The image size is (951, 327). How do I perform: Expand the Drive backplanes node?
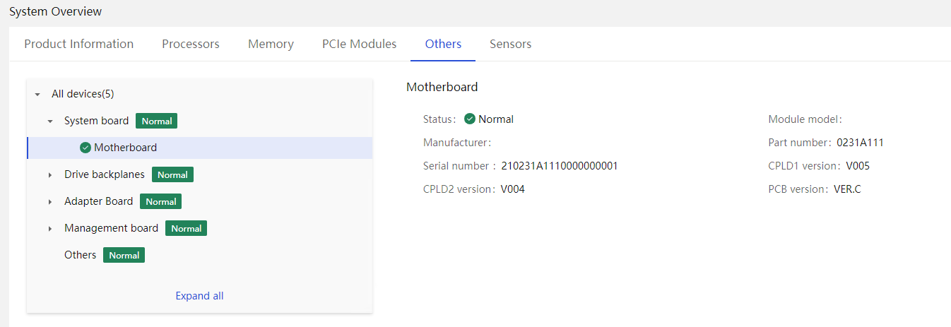[50, 174]
